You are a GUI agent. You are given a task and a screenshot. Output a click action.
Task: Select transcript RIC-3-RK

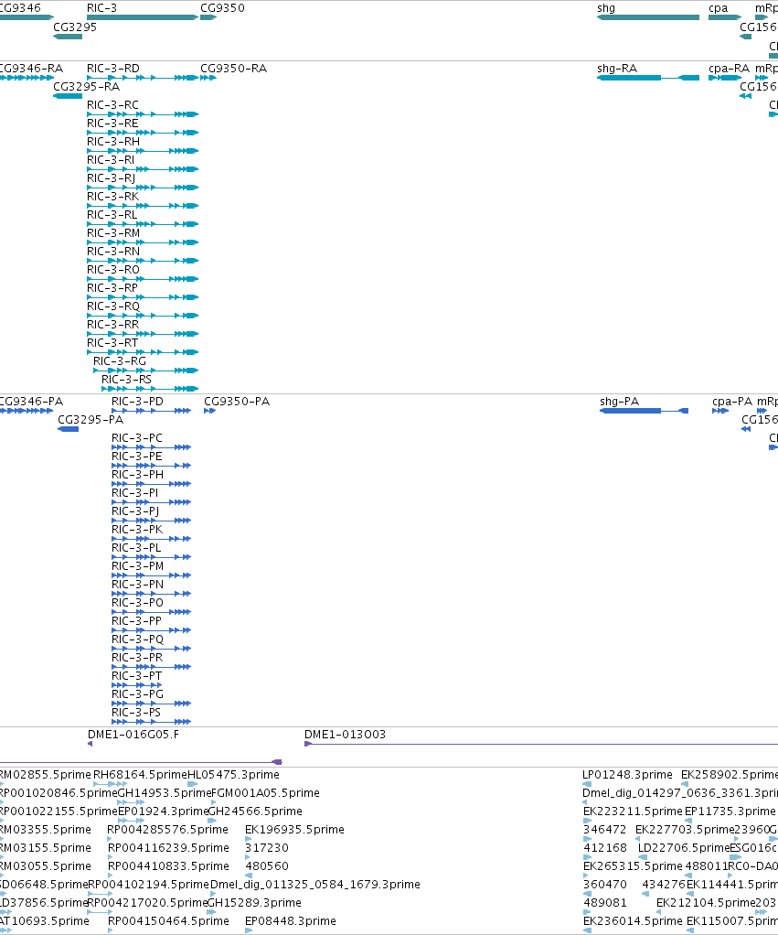point(143,206)
